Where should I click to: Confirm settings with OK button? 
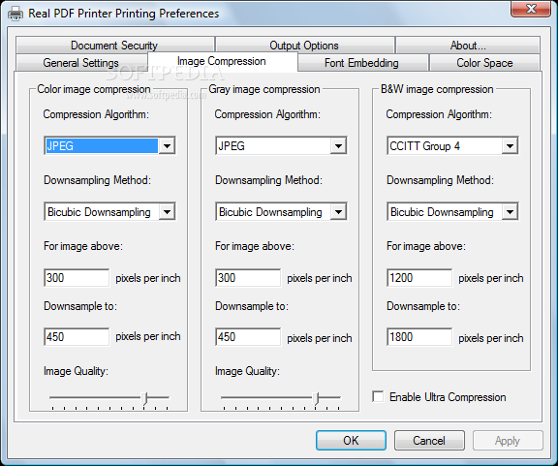pos(351,441)
